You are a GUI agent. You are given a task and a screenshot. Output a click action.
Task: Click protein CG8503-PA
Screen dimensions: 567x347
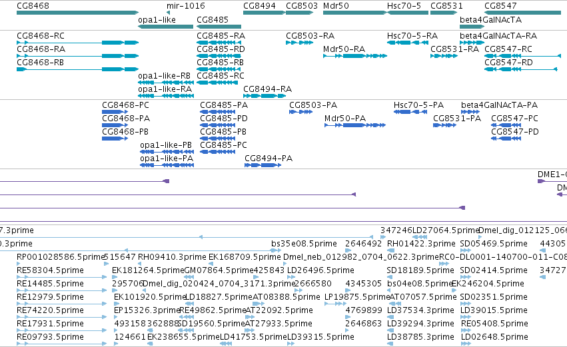coord(301,112)
